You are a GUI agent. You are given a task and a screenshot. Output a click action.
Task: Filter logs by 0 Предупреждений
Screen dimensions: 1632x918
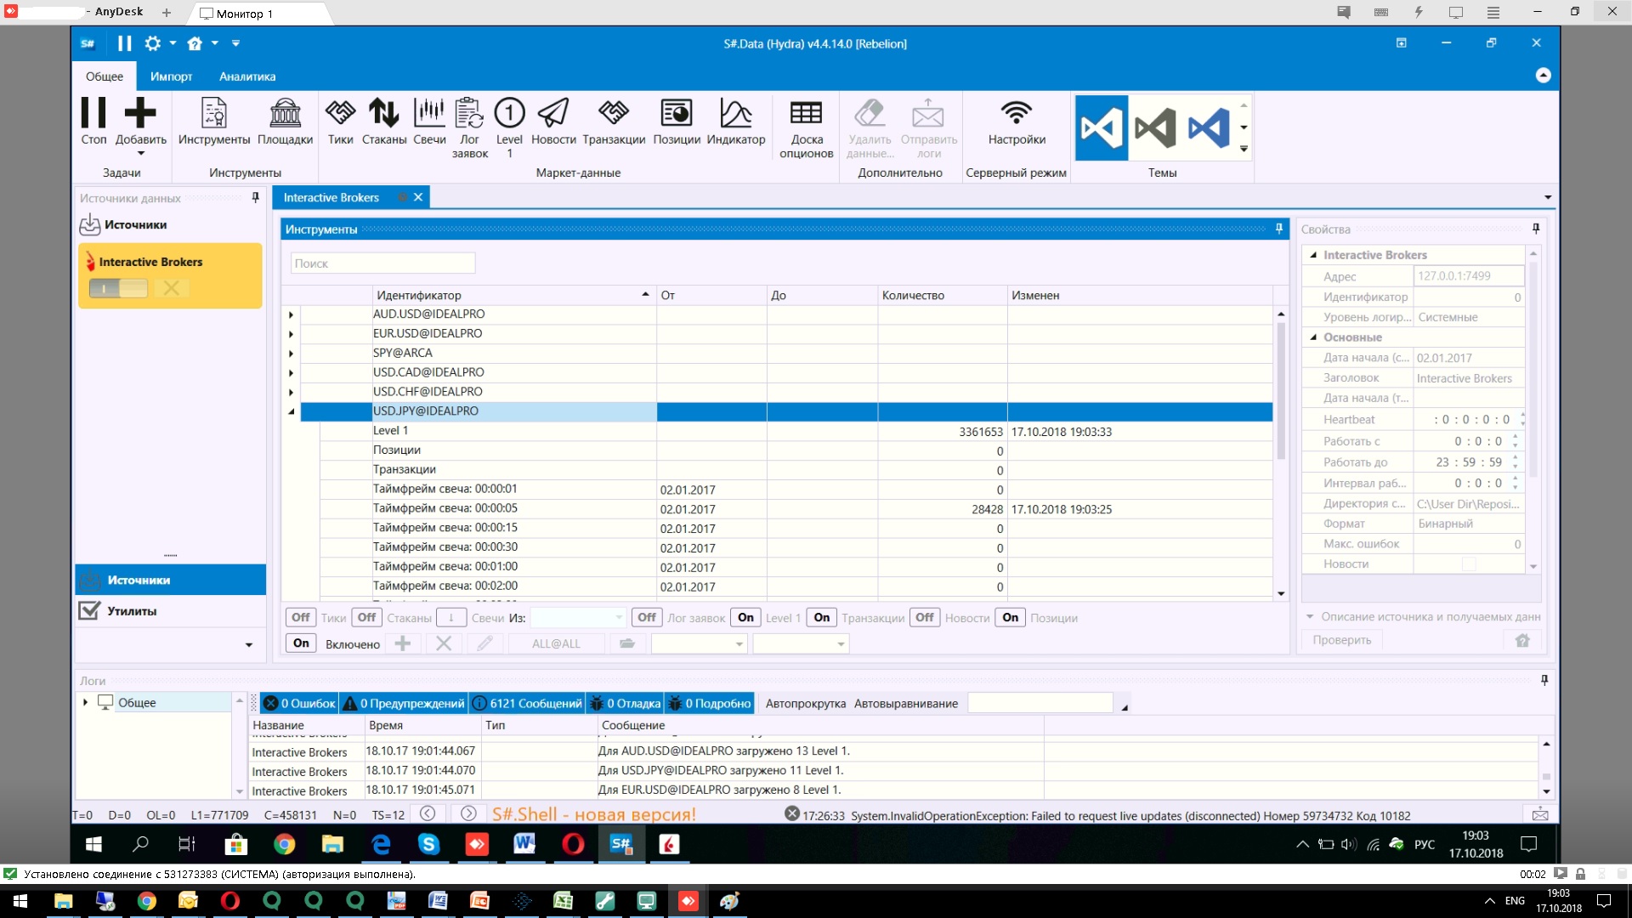(404, 703)
